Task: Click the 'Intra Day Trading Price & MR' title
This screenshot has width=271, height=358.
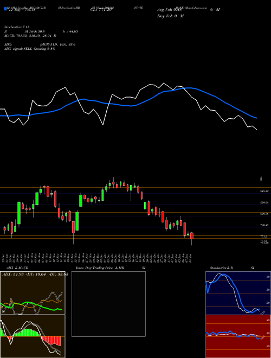Action: (100, 268)
